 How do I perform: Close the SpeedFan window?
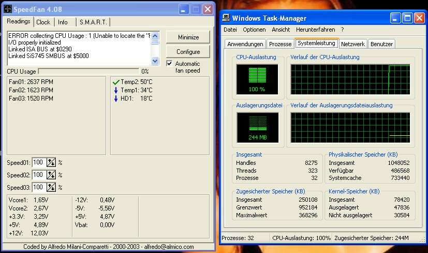[x=208, y=9]
